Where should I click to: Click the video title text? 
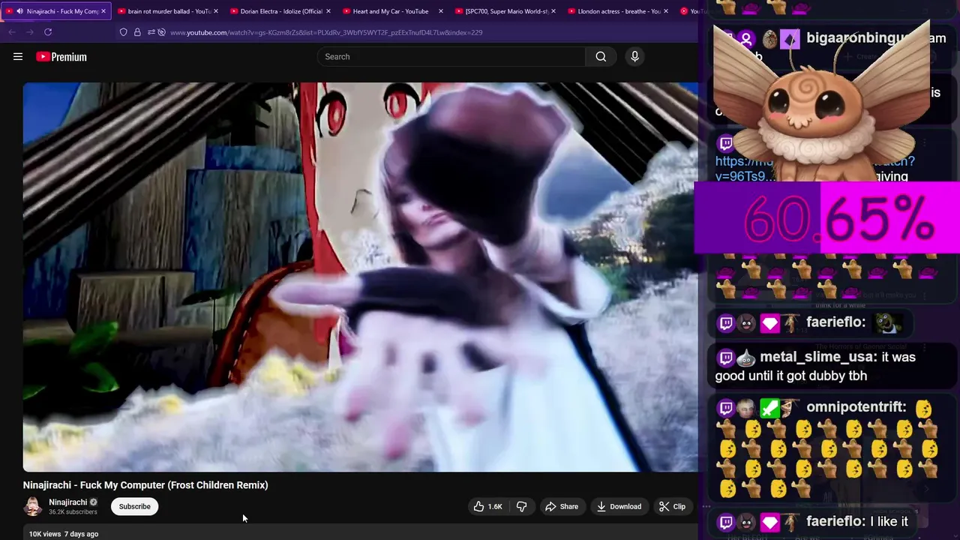145,485
